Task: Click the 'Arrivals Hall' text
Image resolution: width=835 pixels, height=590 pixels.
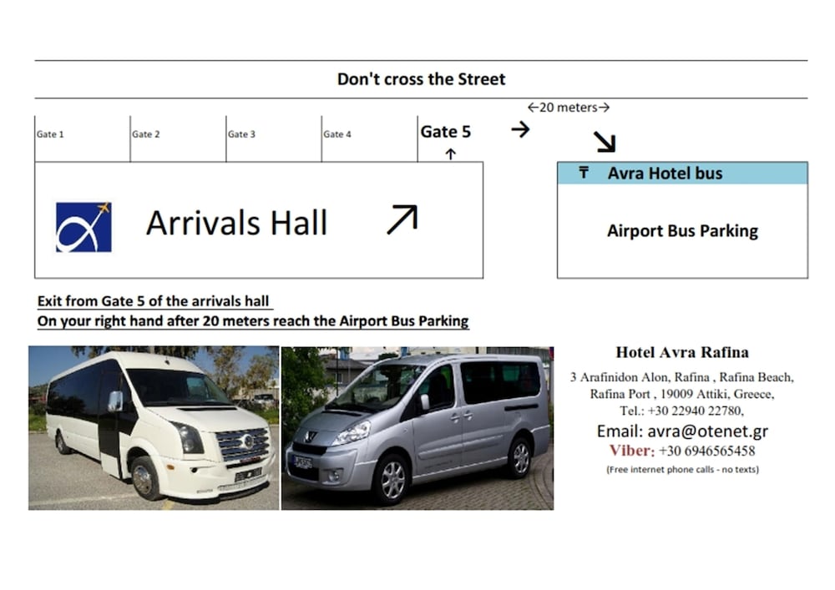Action: pyautogui.click(x=236, y=223)
